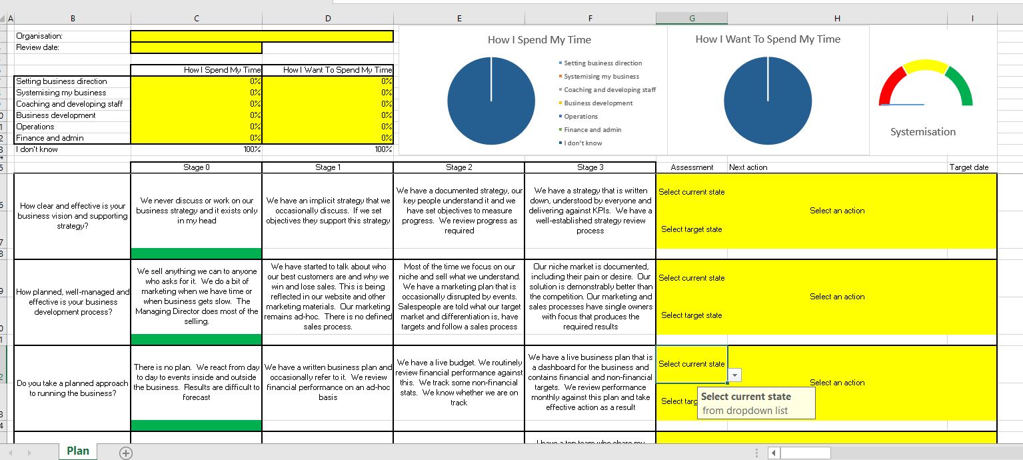1023x460 pixels.
Task: Click the horizontal scrollbar thumb
Action: tap(805, 453)
